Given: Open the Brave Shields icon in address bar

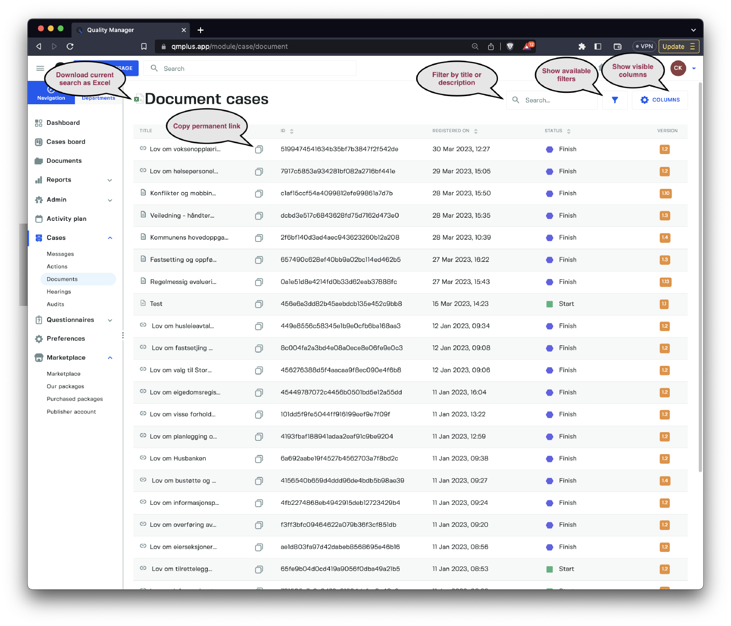Looking at the screenshot, I should pyautogui.click(x=510, y=46).
